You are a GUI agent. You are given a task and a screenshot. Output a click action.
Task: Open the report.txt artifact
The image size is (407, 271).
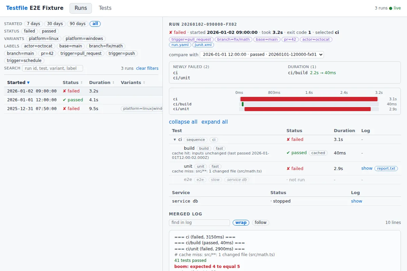pos(386,168)
